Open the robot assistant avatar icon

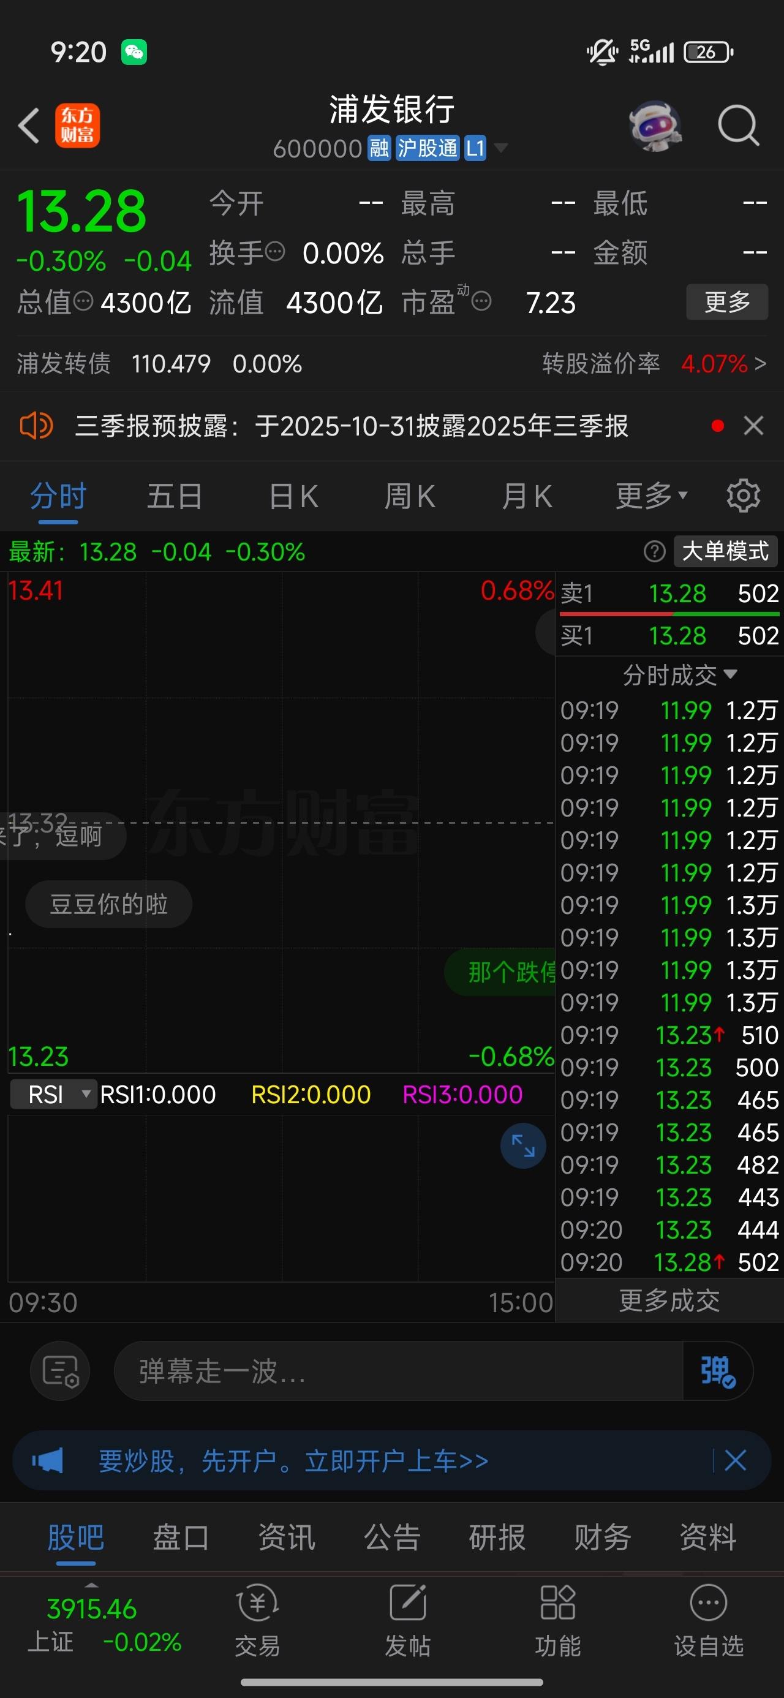(655, 125)
